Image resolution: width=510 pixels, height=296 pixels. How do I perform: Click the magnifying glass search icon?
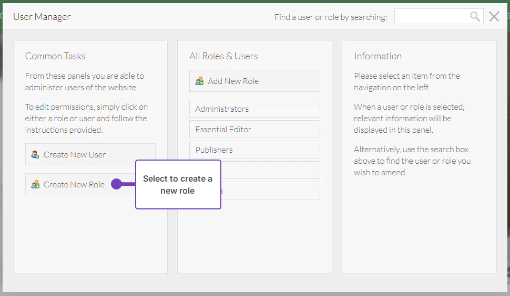pos(475,17)
